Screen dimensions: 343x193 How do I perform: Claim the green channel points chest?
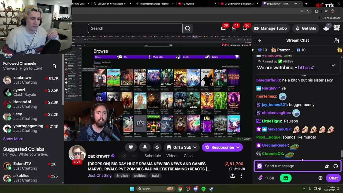point(286,178)
